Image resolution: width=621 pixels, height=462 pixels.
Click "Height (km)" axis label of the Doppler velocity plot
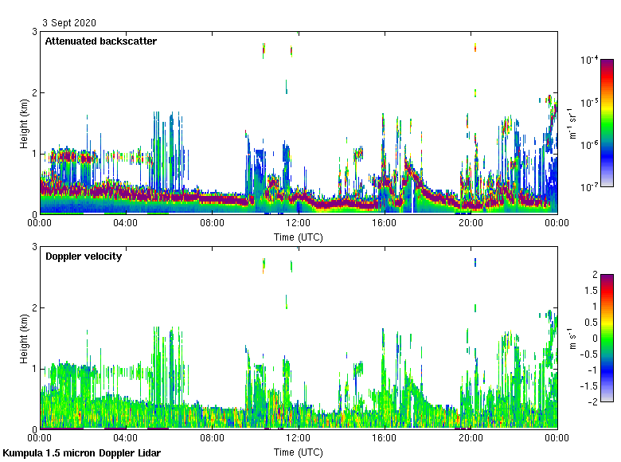click(x=25, y=338)
